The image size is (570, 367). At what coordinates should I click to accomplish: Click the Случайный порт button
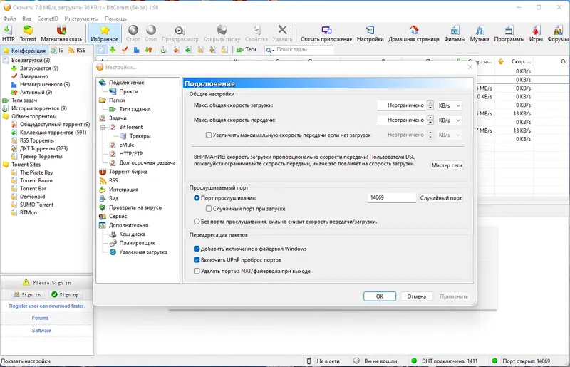coord(441,198)
